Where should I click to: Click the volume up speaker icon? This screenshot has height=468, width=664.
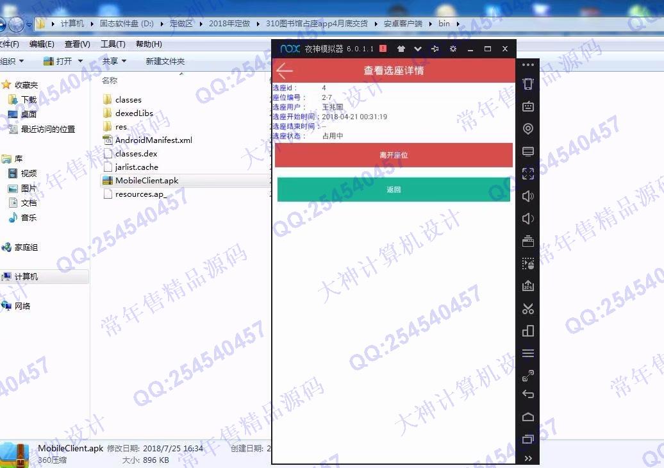click(528, 196)
